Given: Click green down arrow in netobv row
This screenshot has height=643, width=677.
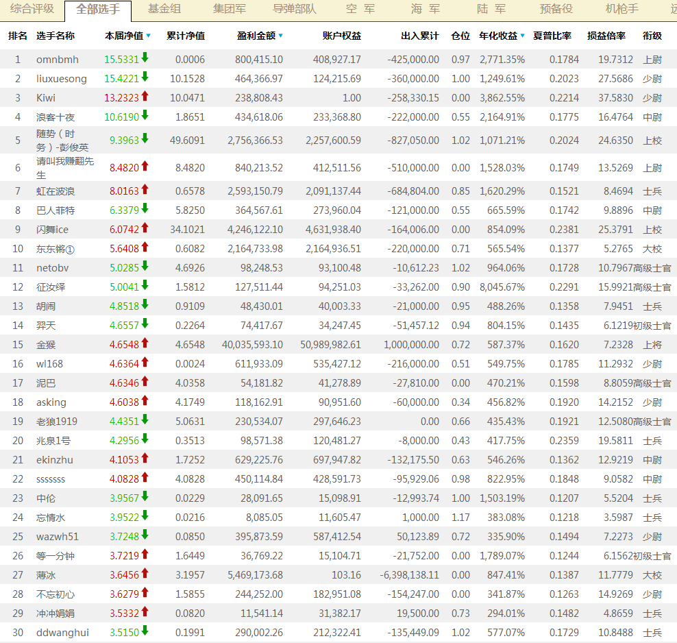Looking at the screenshot, I should [145, 266].
